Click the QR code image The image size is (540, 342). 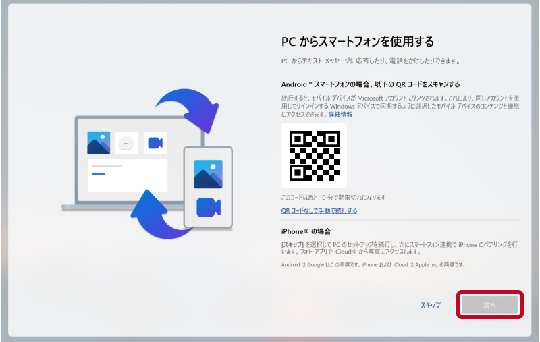click(314, 156)
